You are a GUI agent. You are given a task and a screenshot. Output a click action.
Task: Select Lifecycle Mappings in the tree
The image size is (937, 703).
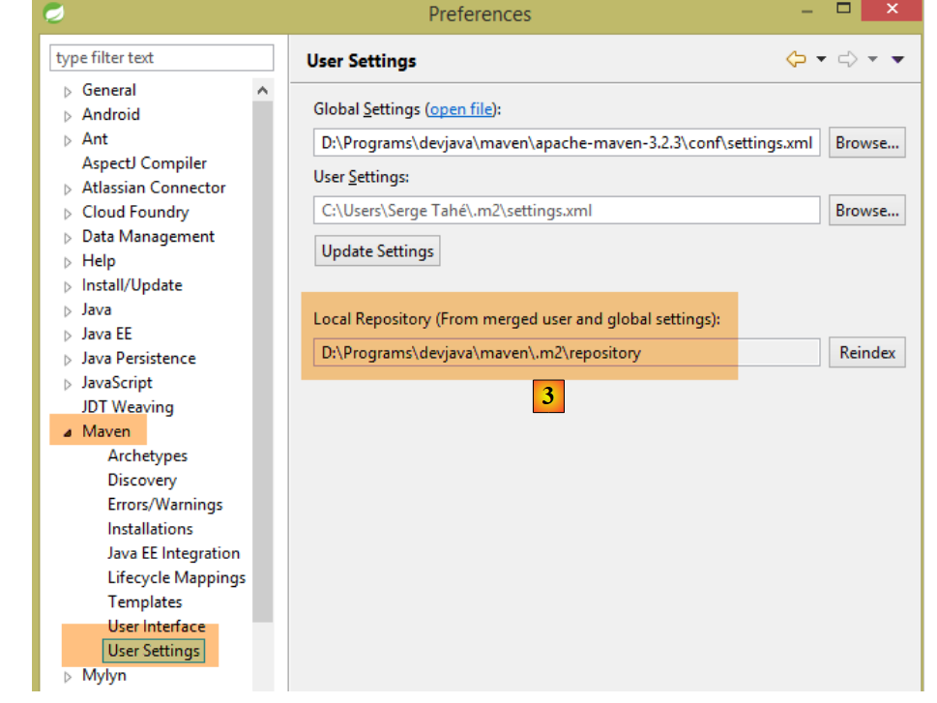point(176,577)
